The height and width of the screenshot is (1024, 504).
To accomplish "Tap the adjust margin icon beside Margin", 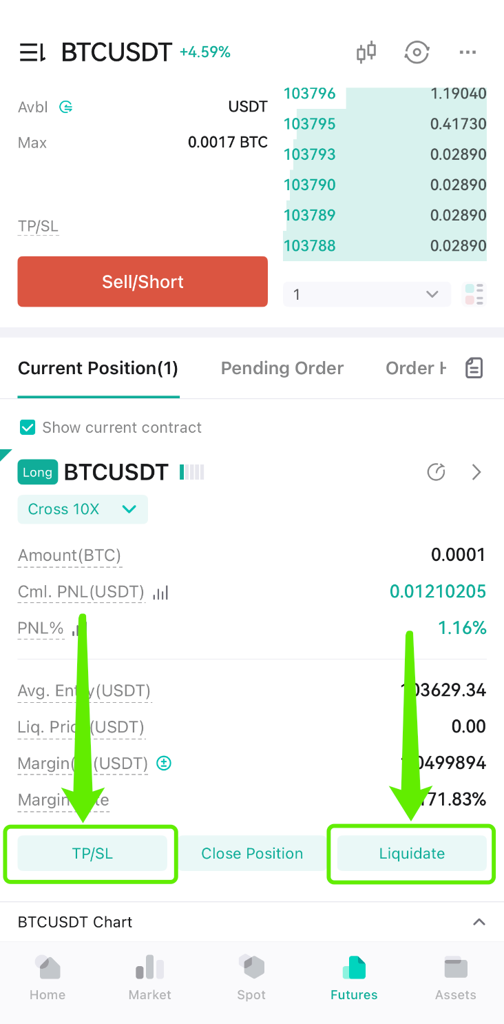I will click(164, 763).
